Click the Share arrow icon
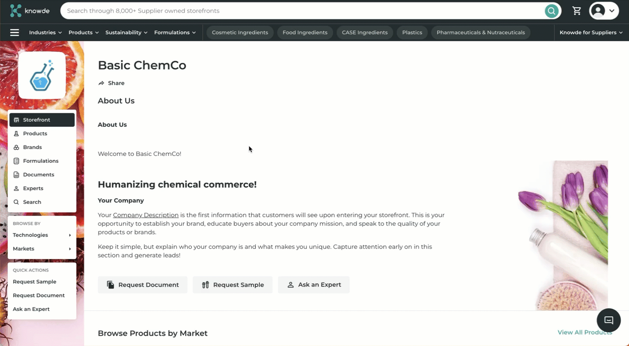Image resolution: width=629 pixels, height=346 pixels. coord(101,83)
